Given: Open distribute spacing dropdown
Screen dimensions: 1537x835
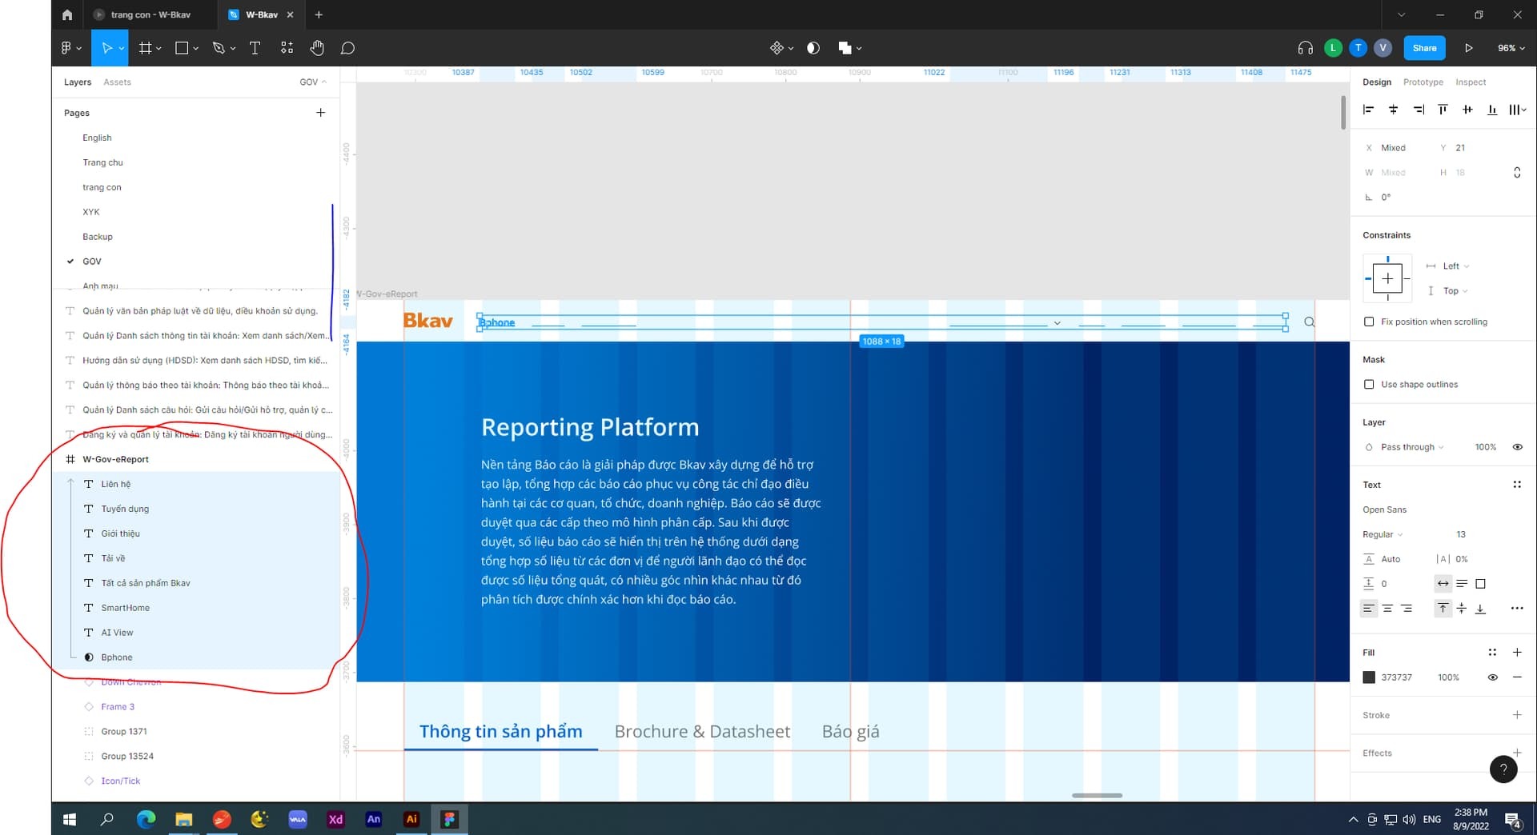Looking at the screenshot, I should coord(1517,110).
